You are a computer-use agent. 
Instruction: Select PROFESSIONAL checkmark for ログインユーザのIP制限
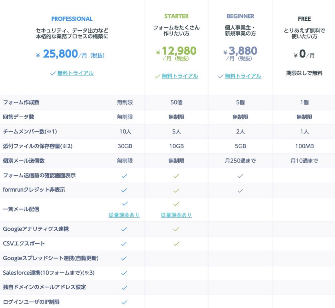point(124,302)
